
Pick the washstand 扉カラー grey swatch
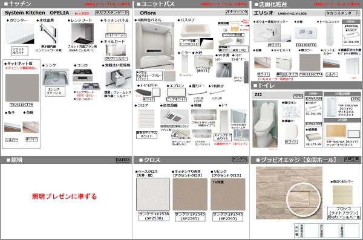[310, 62]
